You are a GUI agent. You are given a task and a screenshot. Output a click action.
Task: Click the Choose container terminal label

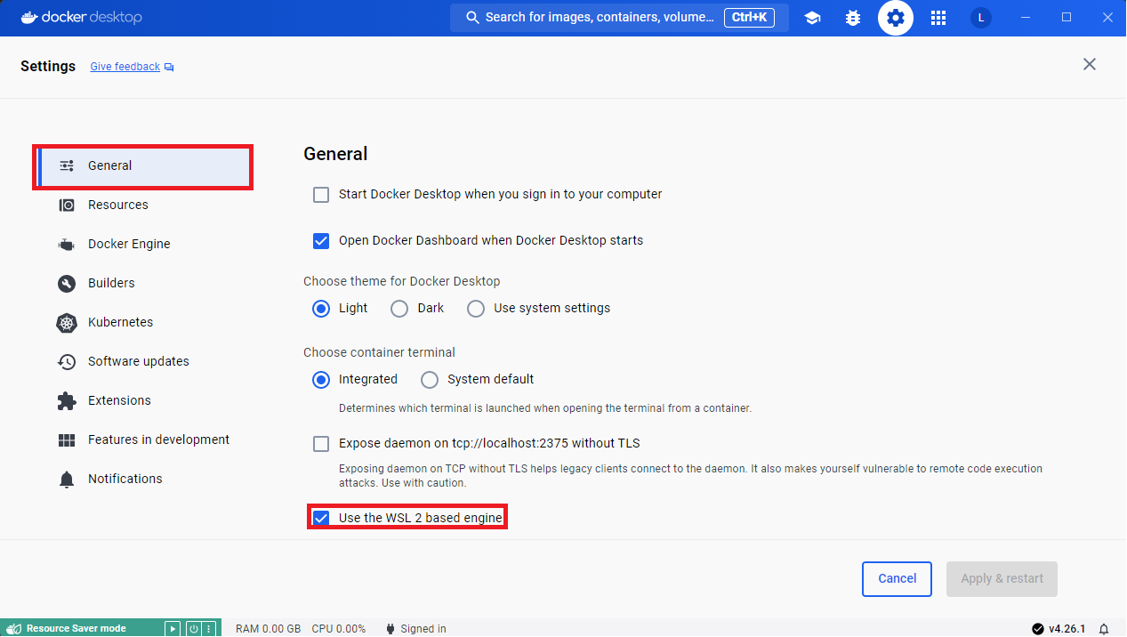tap(380, 352)
